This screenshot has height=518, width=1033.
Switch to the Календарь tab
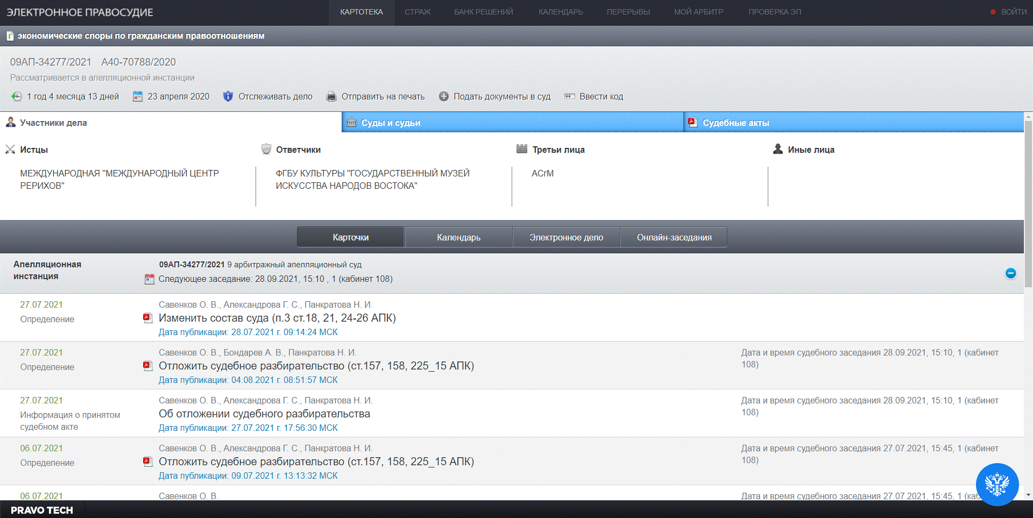(458, 237)
